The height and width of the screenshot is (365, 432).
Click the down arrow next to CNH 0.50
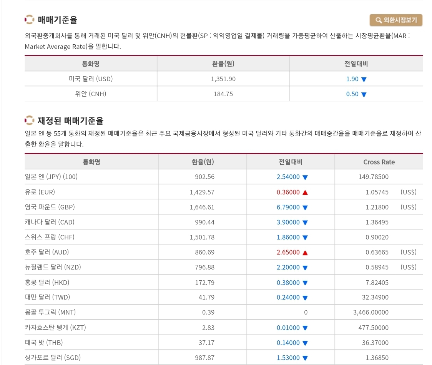pyautogui.click(x=364, y=94)
